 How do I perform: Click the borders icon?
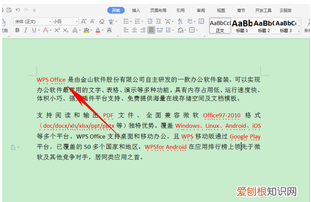[x=192, y=30]
